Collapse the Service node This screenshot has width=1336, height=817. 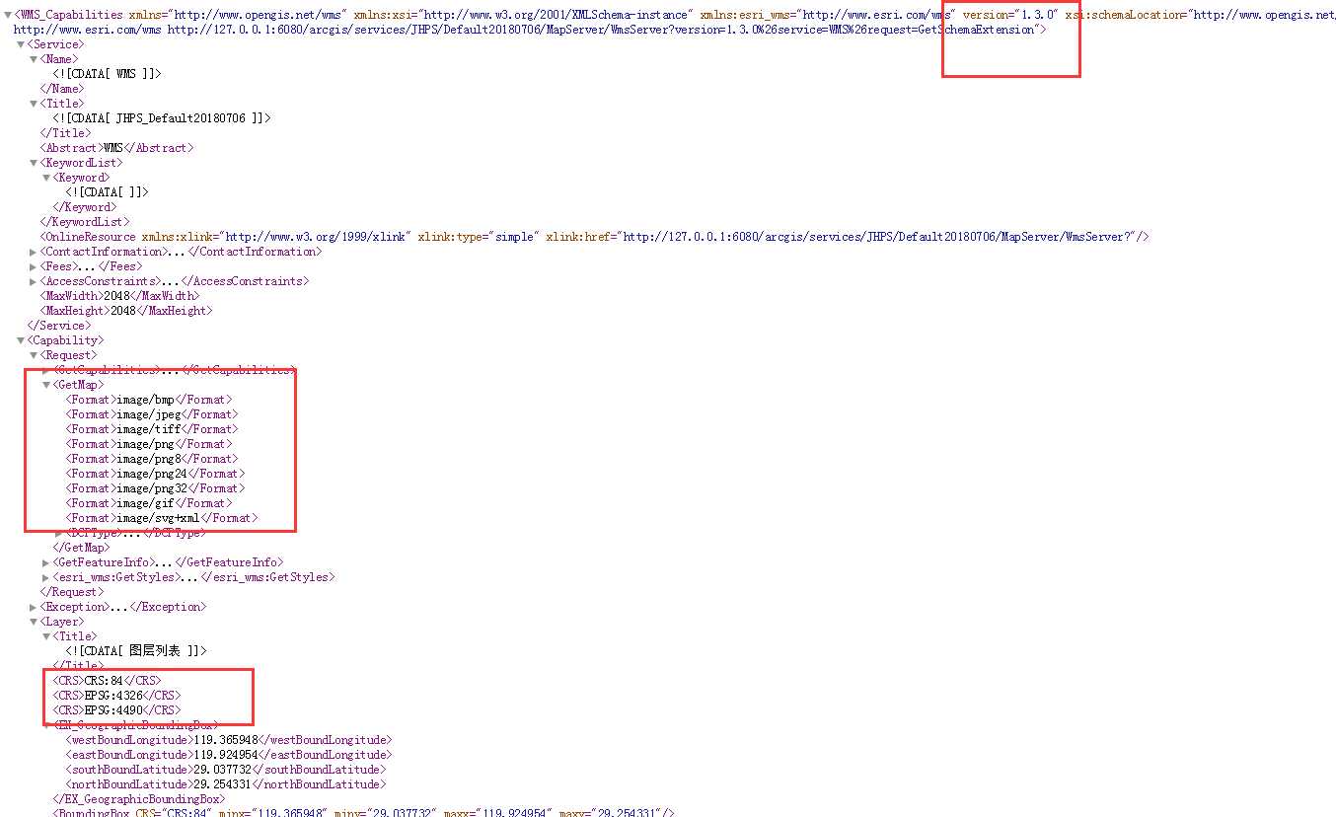click(x=21, y=44)
